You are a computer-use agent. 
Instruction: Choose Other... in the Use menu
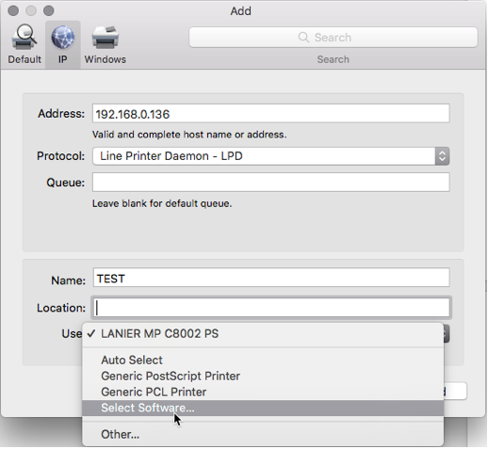[263, 435]
